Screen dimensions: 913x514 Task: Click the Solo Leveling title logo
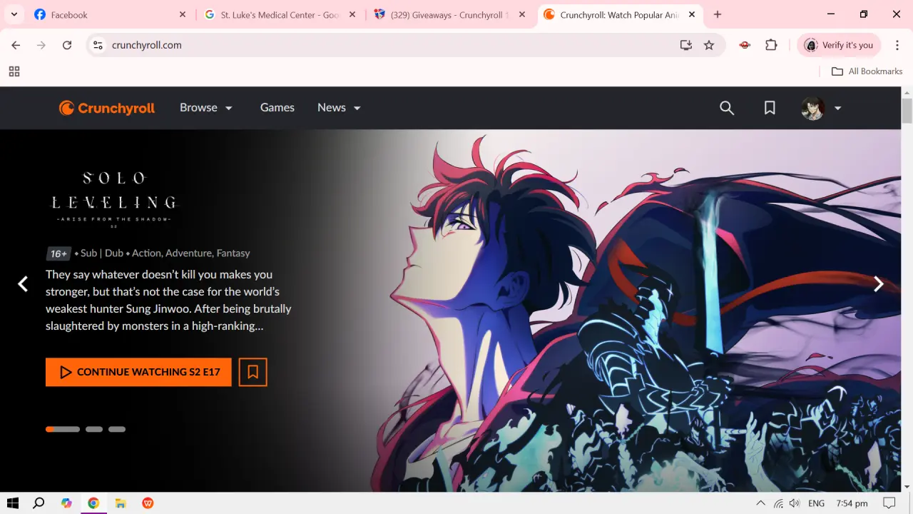114,199
